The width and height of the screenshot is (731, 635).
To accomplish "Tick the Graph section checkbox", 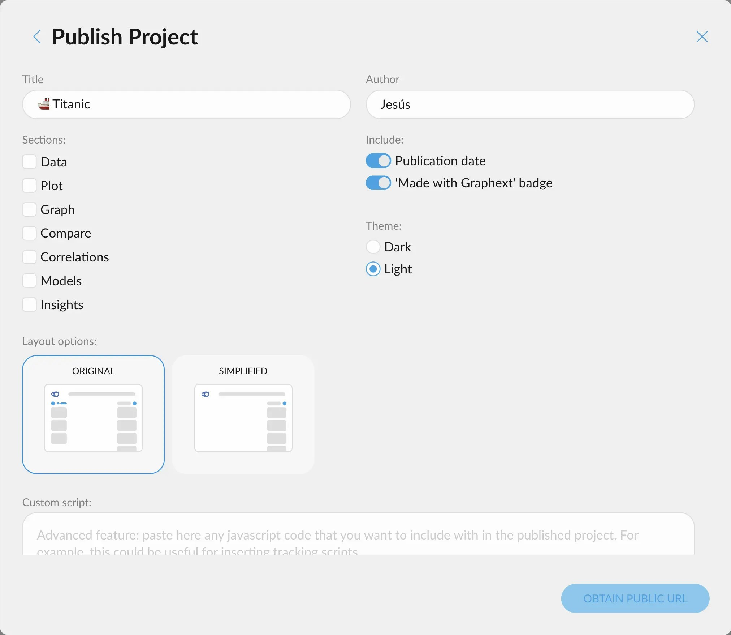I will pos(29,209).
